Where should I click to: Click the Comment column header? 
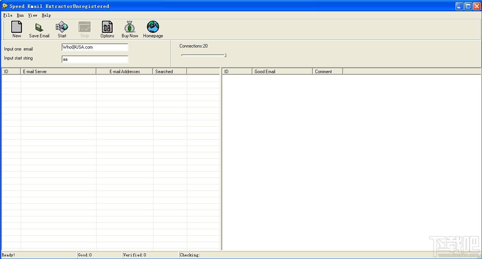(328, 71)
